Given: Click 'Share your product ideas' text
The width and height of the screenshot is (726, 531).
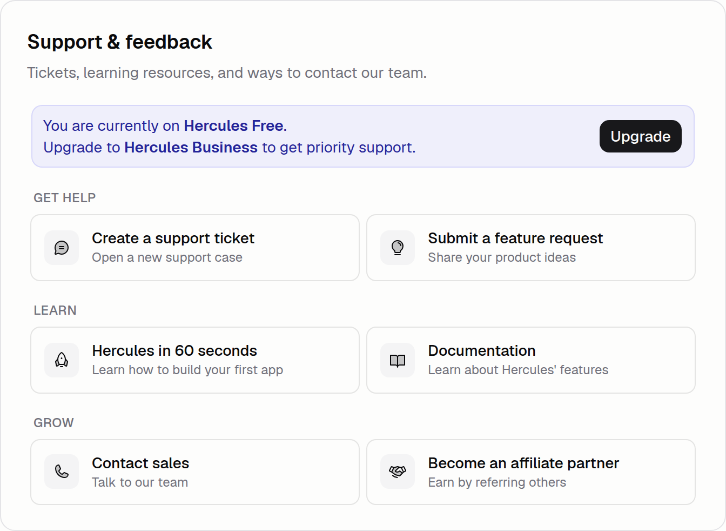Looking at the screenshot, I should click(502, 257).
